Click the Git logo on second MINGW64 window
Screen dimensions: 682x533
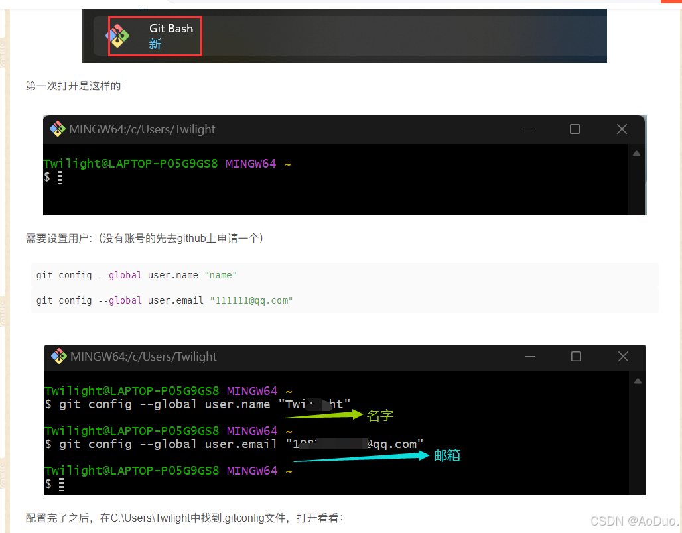coord(59,356)
